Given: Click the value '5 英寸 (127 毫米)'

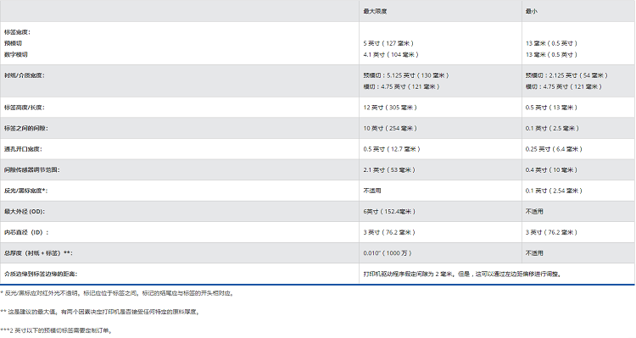Looking at the screenshot, I should pyautogui.click(x=388, y=43).
